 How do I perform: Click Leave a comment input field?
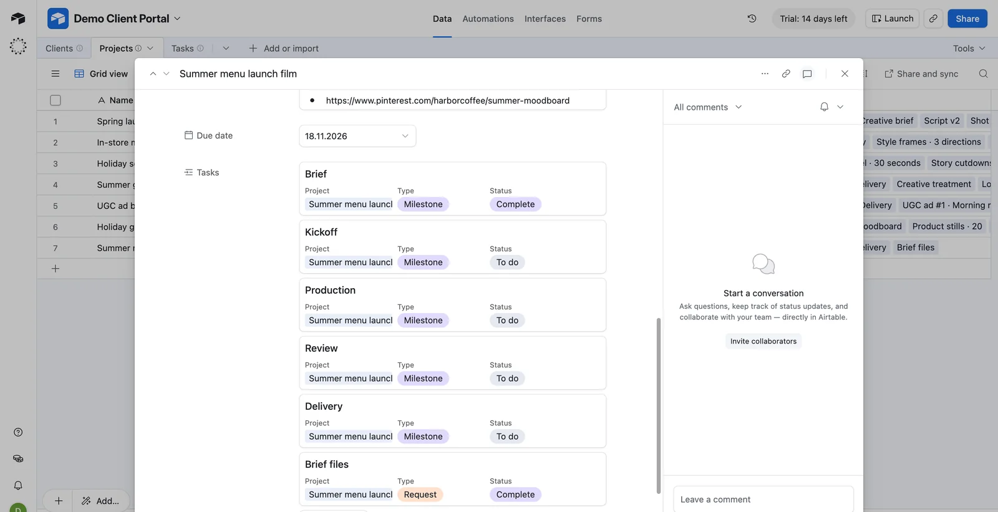(x=763, y=499)
